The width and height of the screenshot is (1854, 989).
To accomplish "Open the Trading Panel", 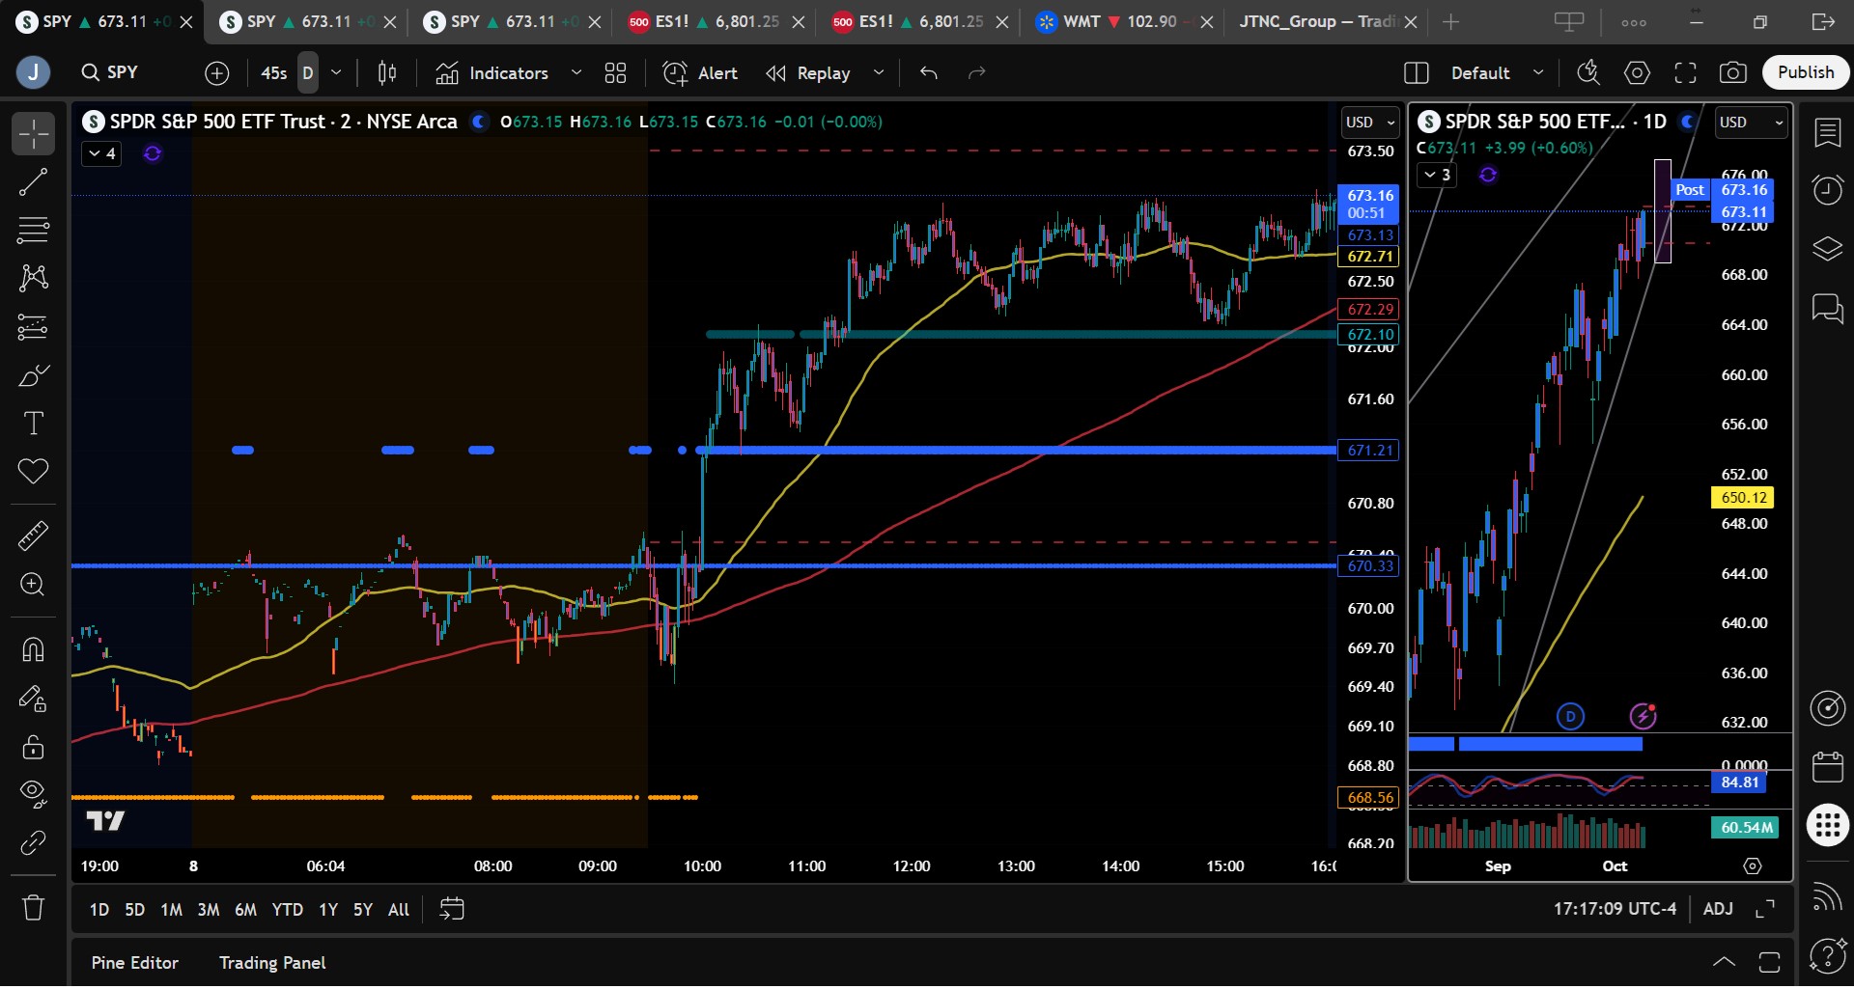I will point(272,963).
